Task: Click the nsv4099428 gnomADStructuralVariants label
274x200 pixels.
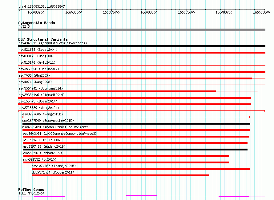Action: [56, 127]
